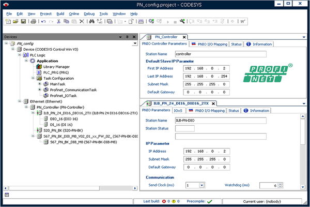The width and height of the screenshot is (310, 207).
Task: Collapse the Application tree node
Action: coord(26,61)
